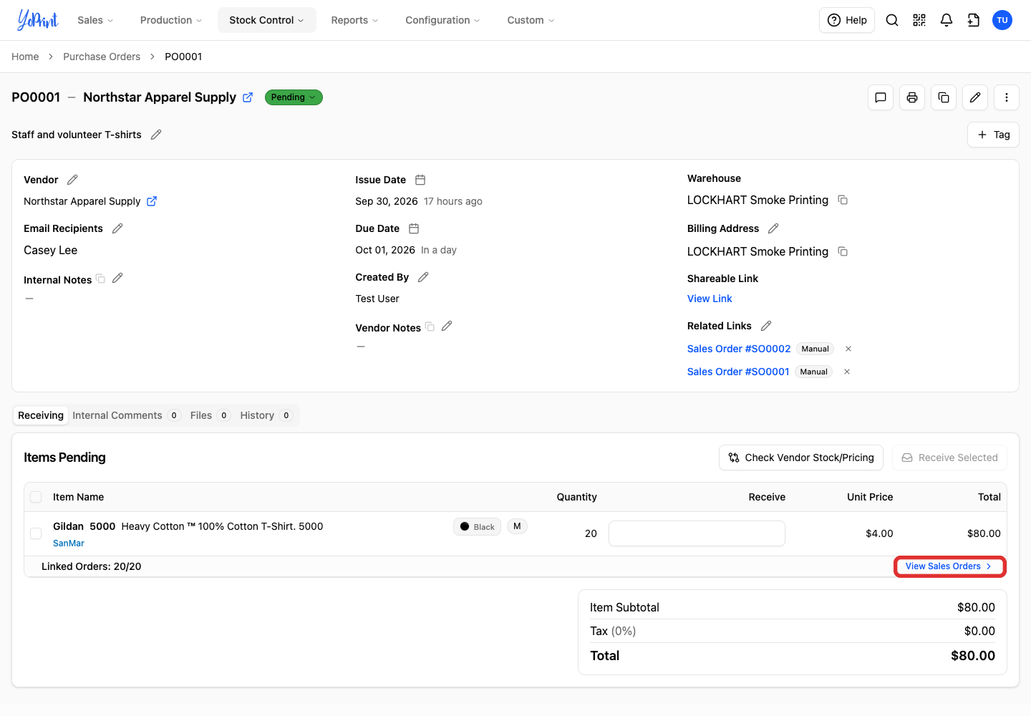The image size is (1031, 716).
Task: Click Check Vendor Stock/Pricing button
Action: [x=801, y=458]
